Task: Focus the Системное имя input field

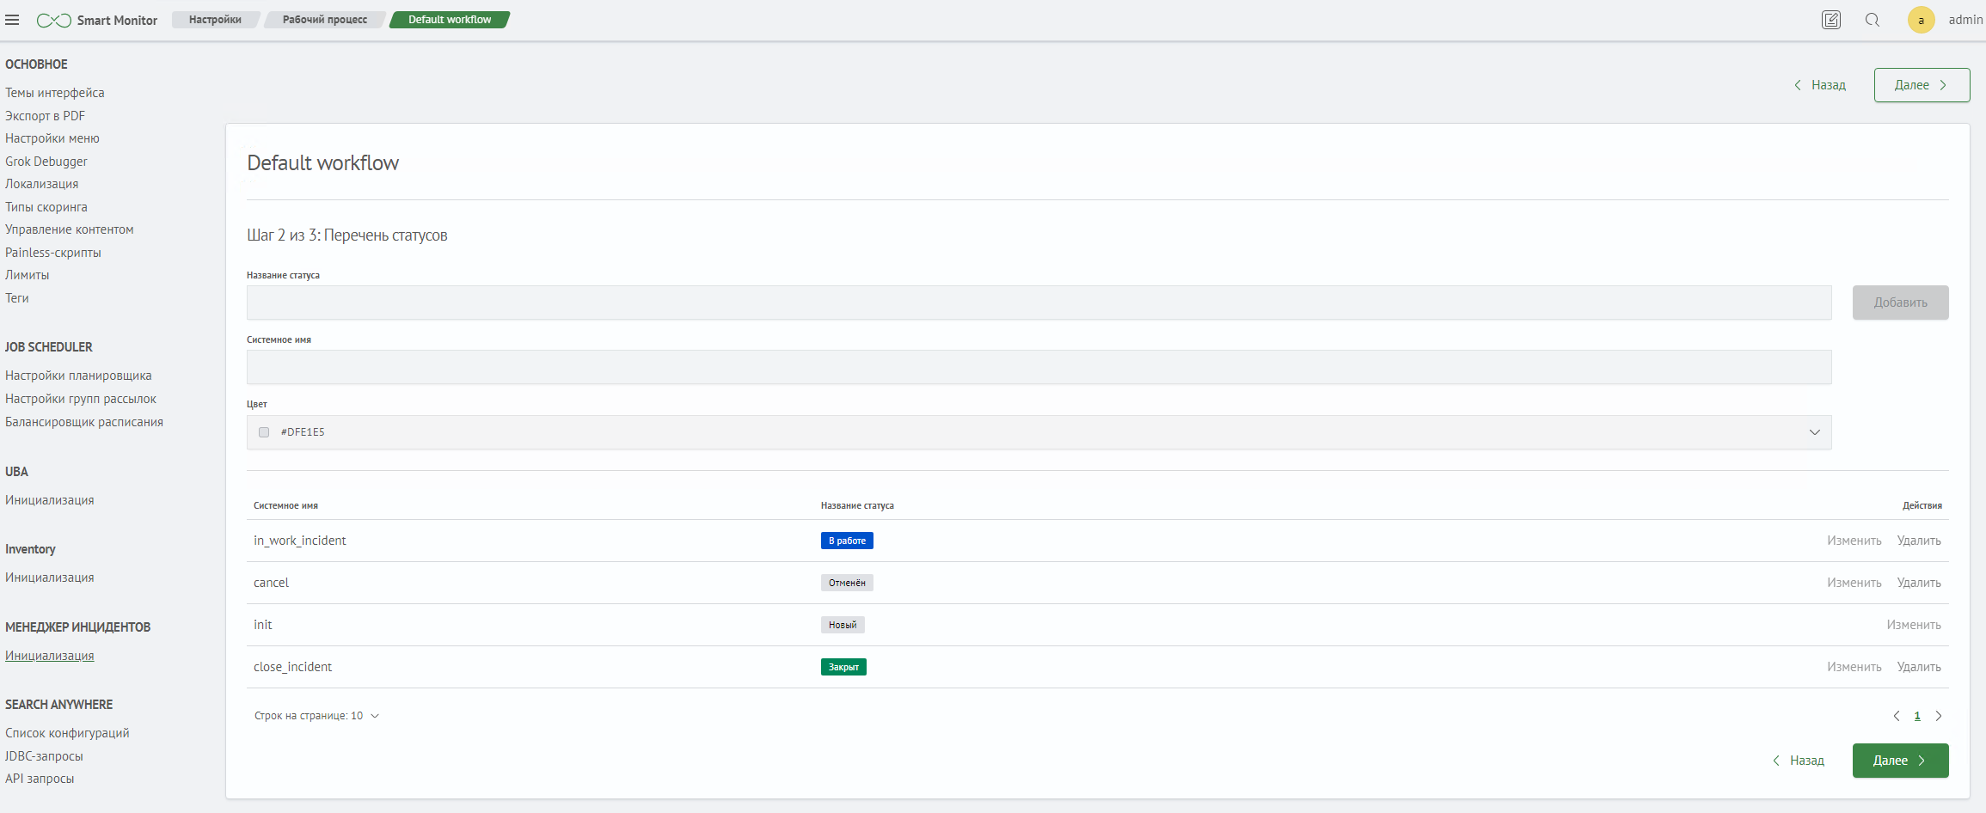Action: point(1039,367)
